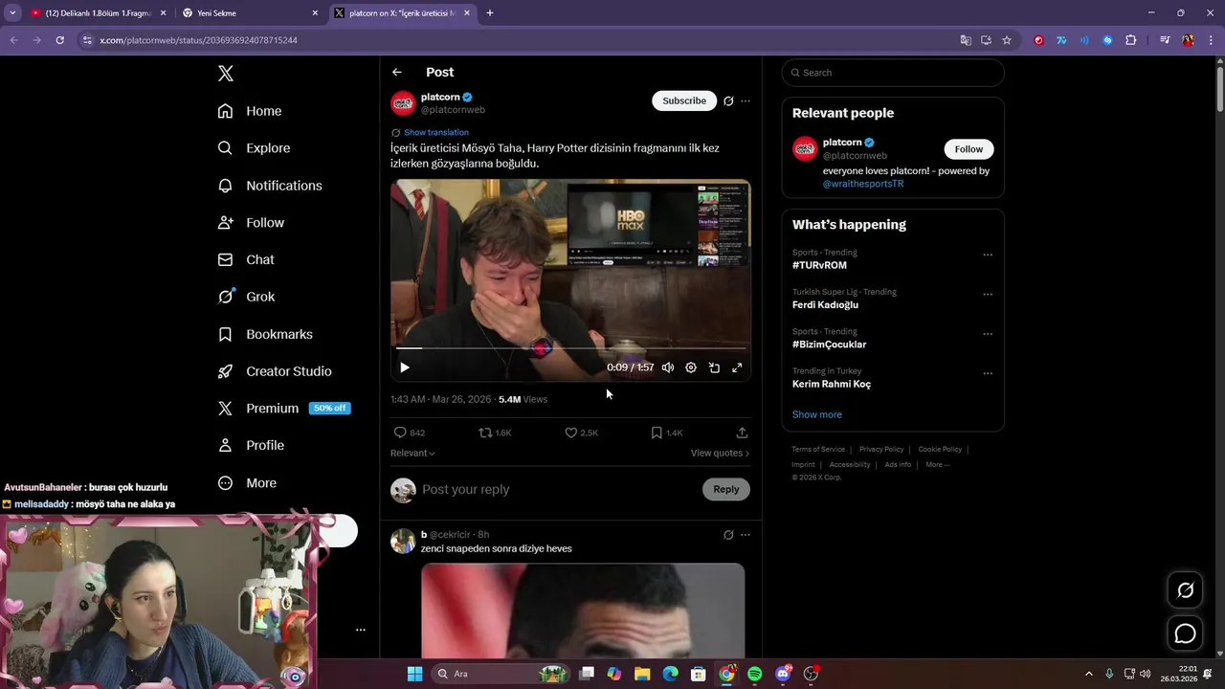Open Notifications from the sidebar
The height and width of the screenshot is (689, 1225).
coord(270,186)
